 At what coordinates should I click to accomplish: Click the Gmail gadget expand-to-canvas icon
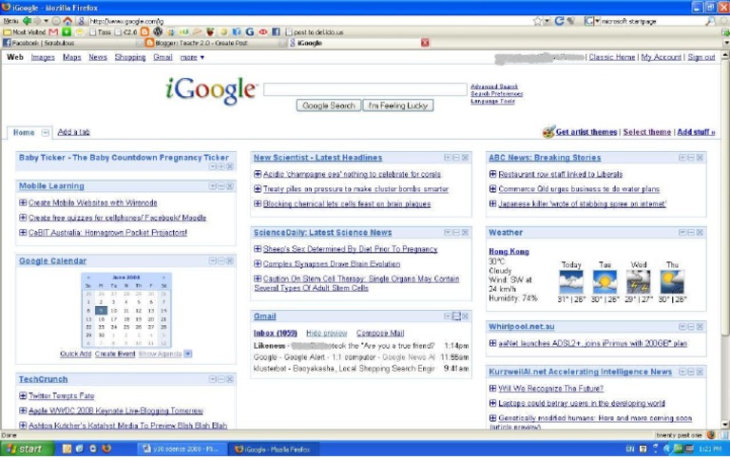click(456, 316)
